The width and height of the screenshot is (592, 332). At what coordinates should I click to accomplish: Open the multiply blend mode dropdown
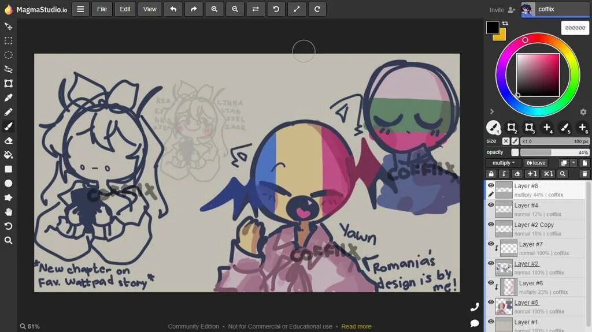[x=504, y=163]
